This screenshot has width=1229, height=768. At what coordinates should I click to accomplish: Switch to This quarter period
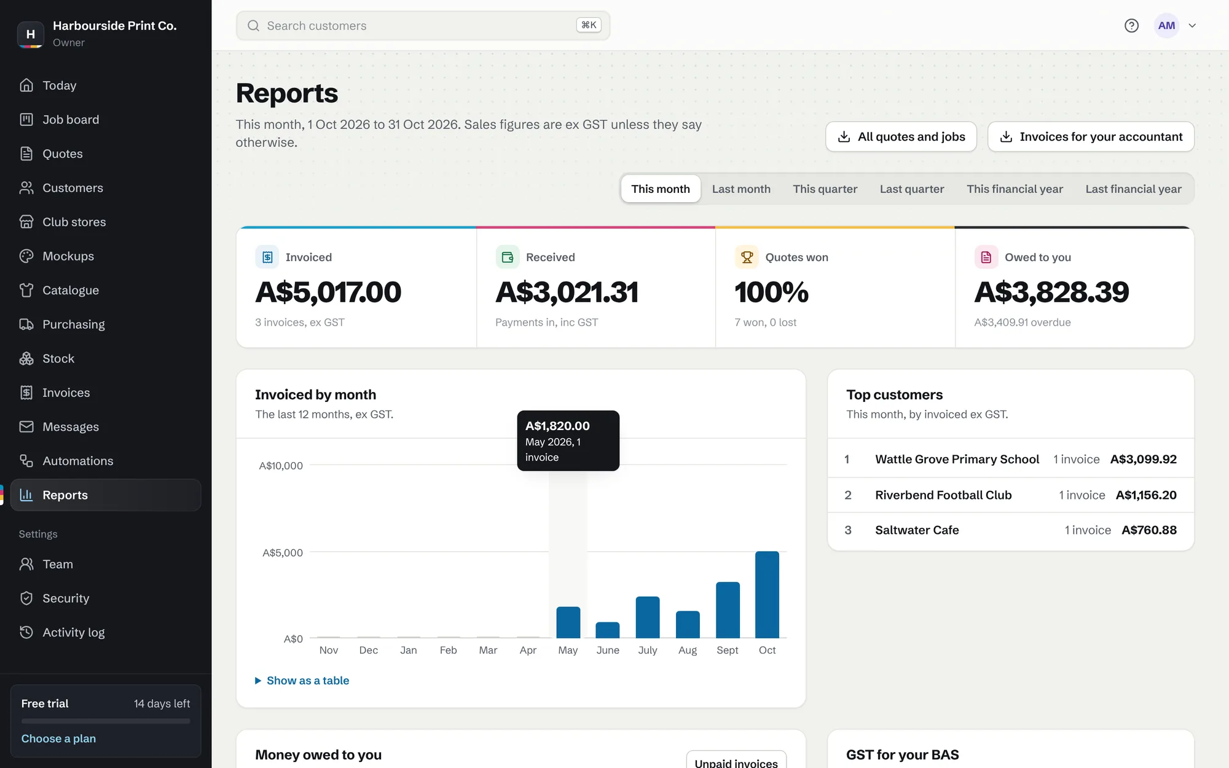[825, 189]
